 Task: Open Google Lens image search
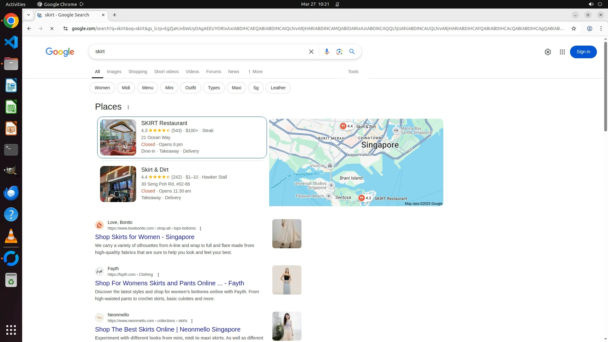pos(339,52)
